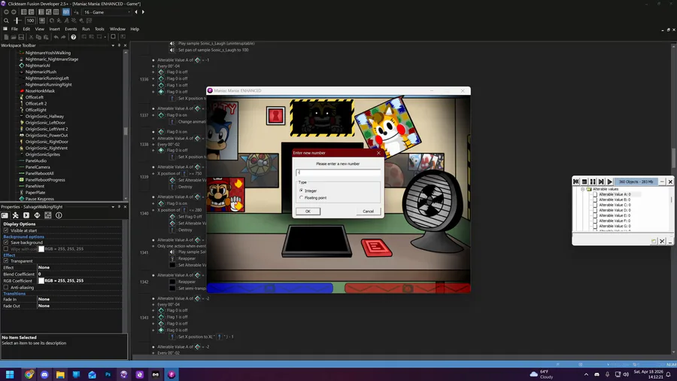This screenshot has height=381, width=677.
Task: Click the zoom slider in toolbar
Action: (x=17, y=20)
